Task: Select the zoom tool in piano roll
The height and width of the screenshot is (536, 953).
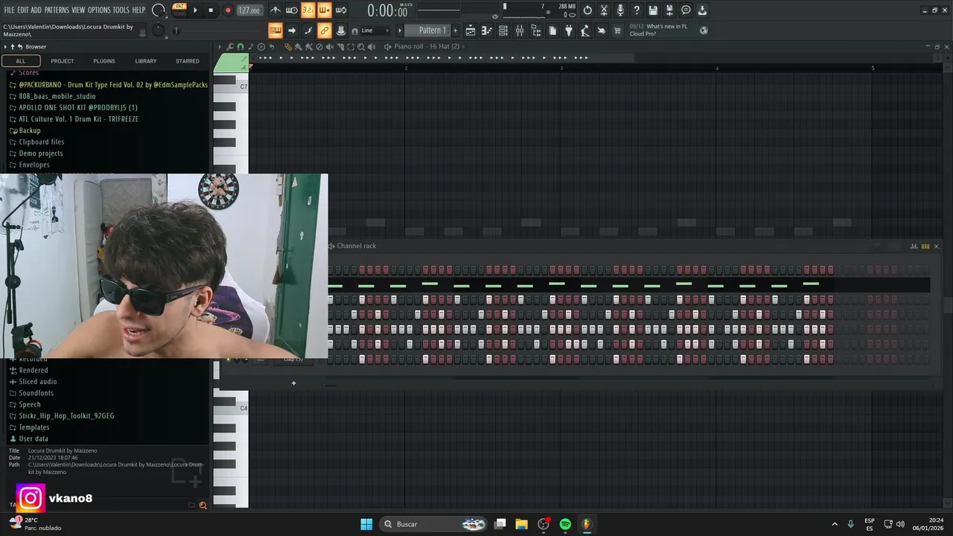Action: click(x=361, y=46)
